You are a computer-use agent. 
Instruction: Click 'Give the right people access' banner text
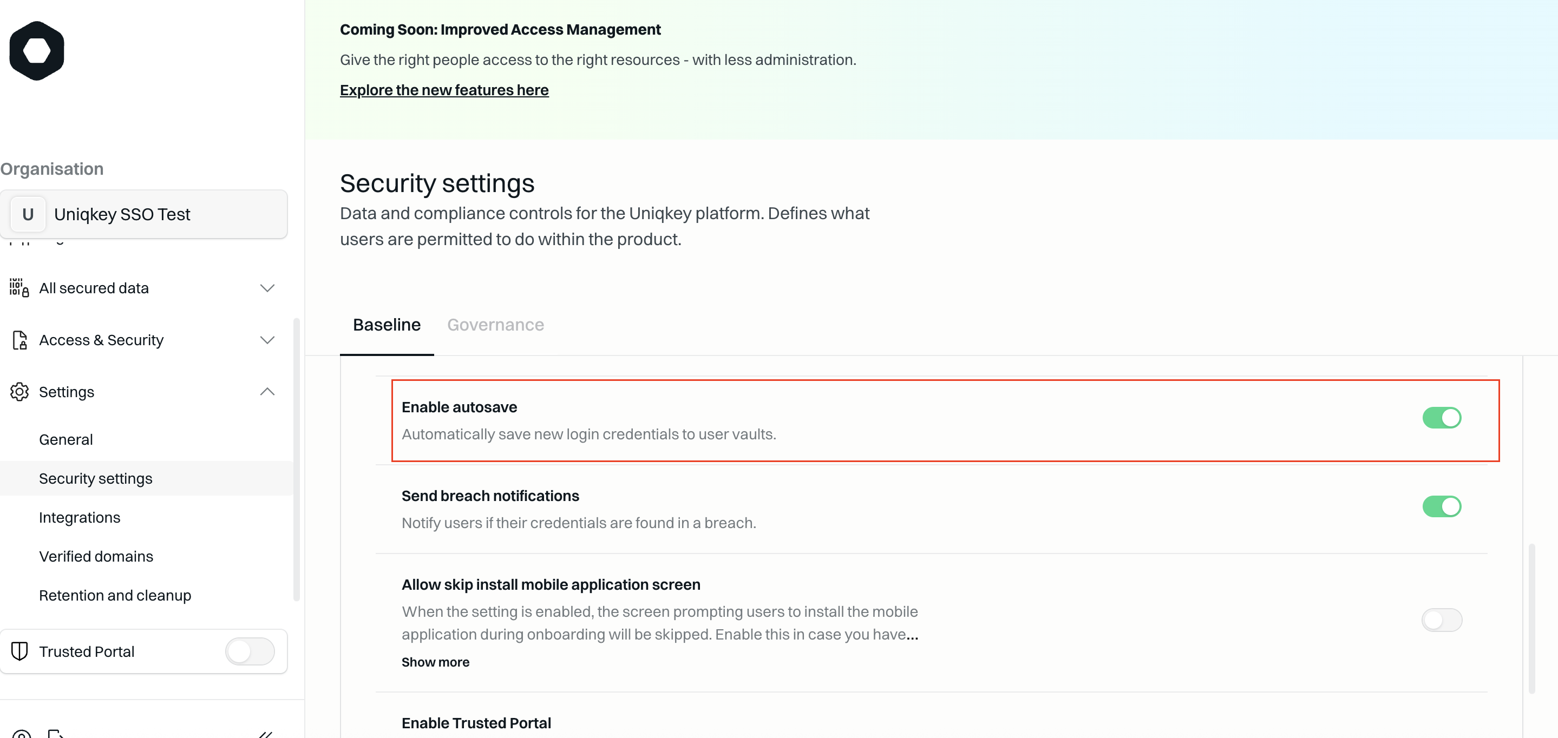598,60
